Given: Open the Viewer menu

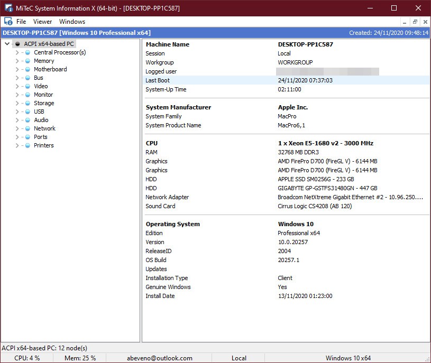Looking at the screenshot, I should pyautogui.click(x=42, y=22).
